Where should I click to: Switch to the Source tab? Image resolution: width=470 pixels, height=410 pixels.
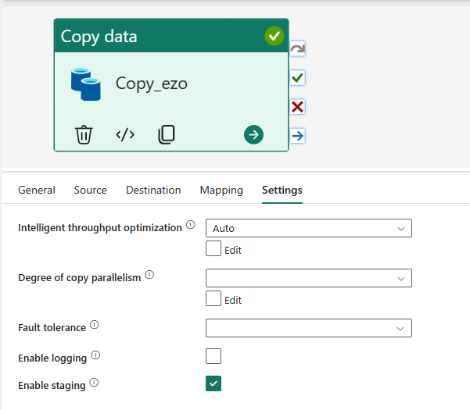coord(90,190)
